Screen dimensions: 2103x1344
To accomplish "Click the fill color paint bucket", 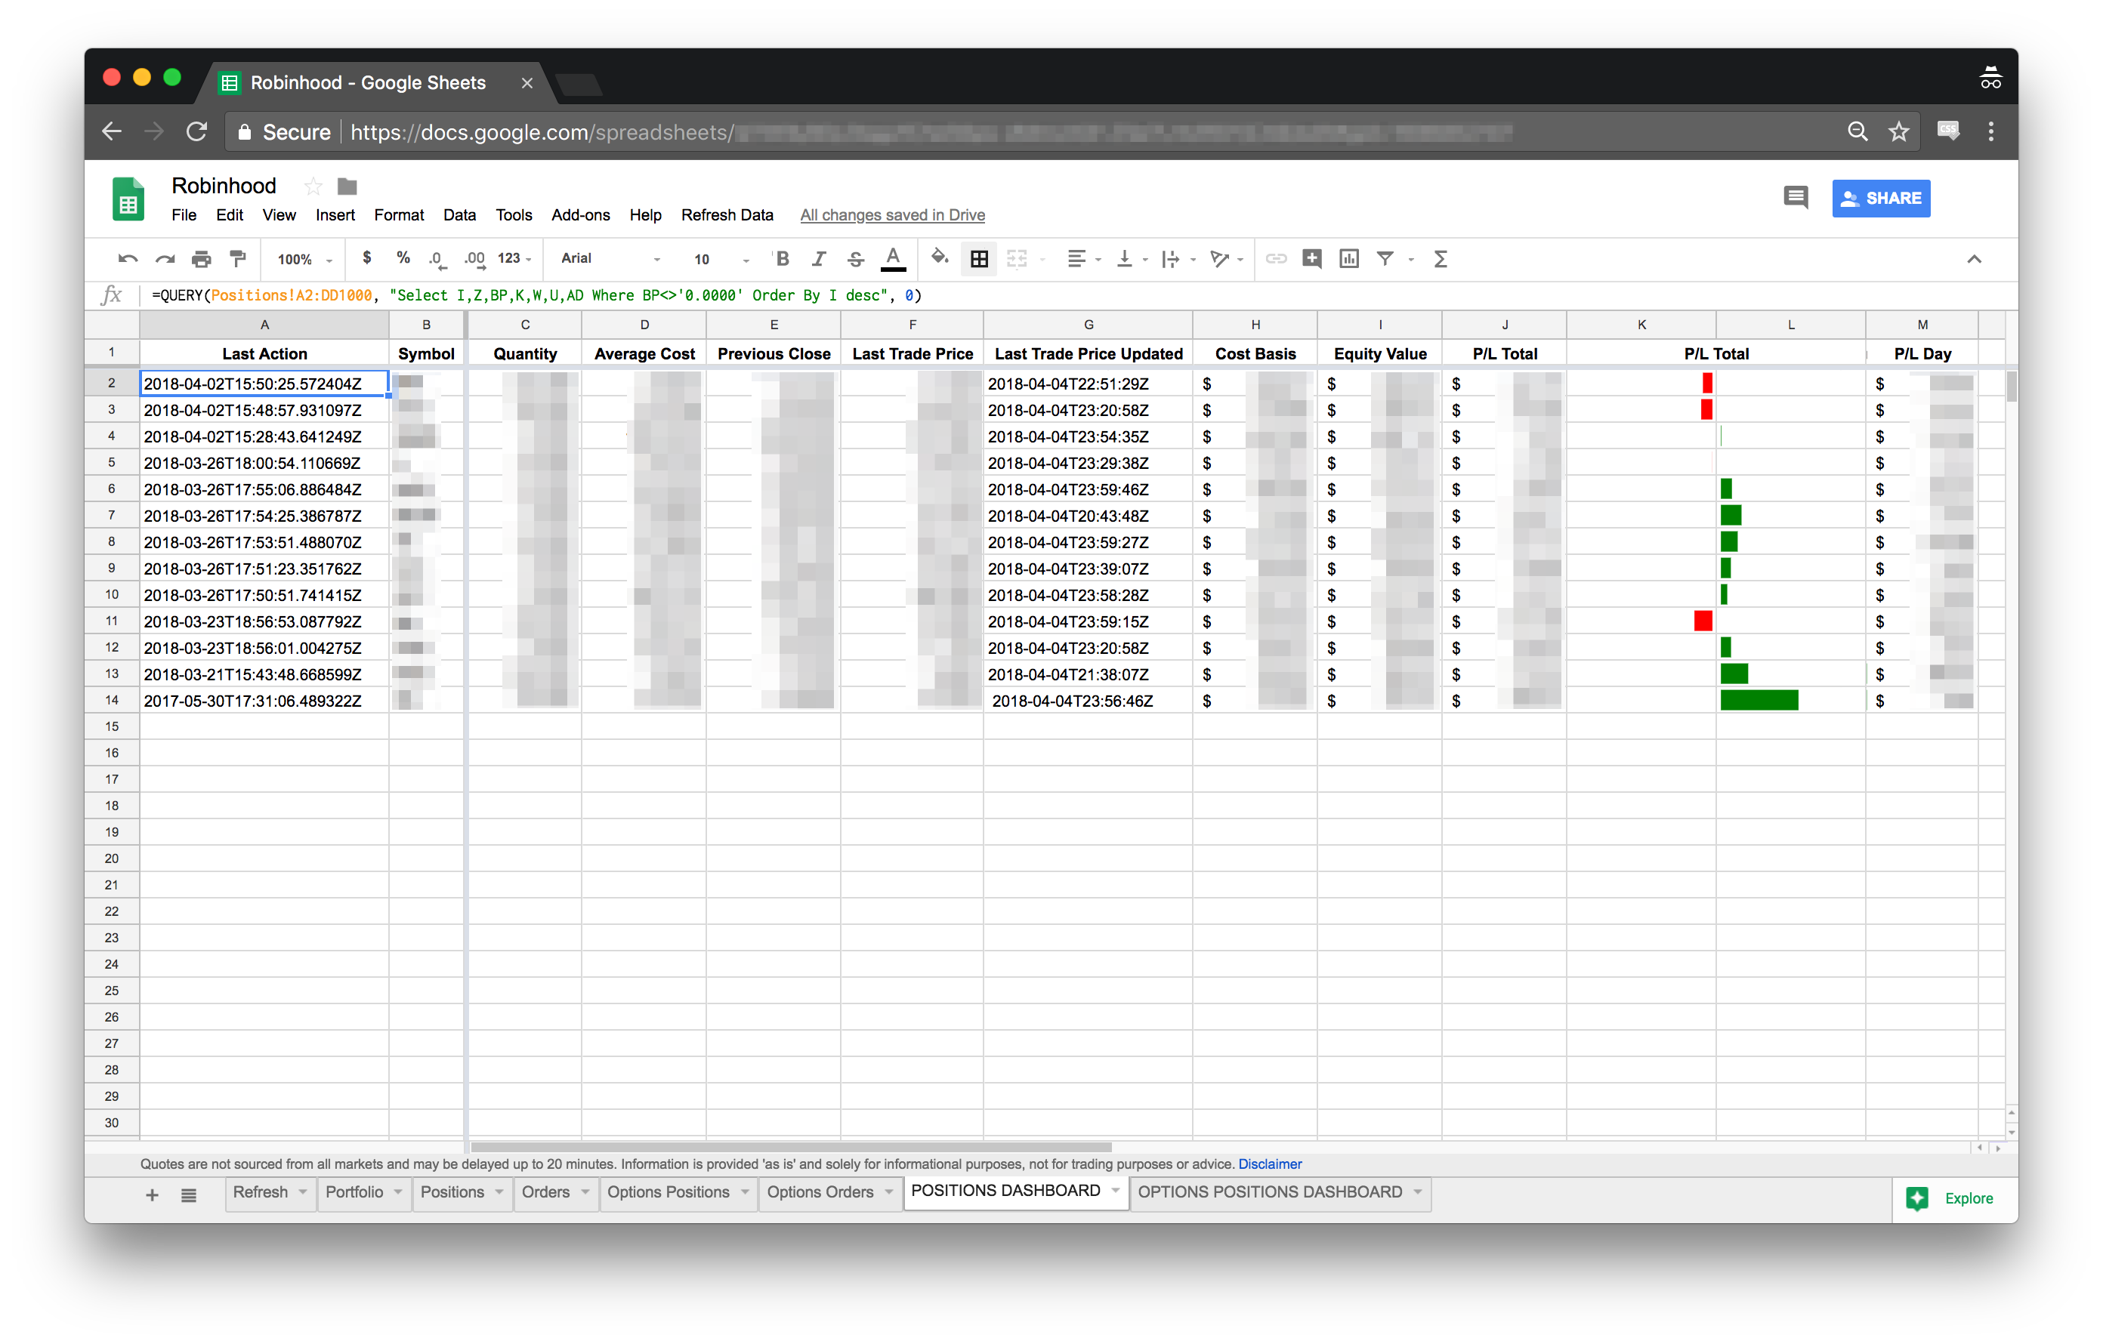I will pos(940,258).
